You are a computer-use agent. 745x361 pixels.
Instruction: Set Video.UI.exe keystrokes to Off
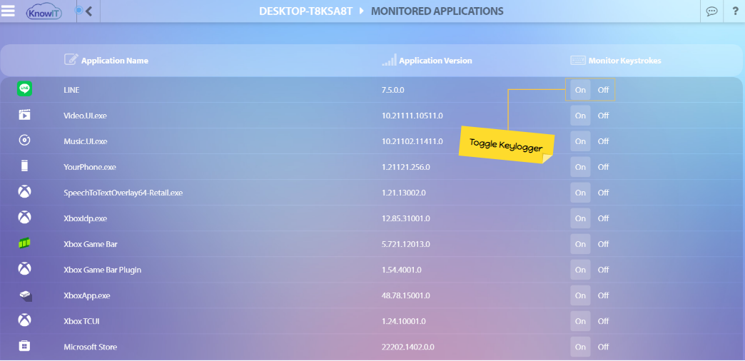[604, 116]
